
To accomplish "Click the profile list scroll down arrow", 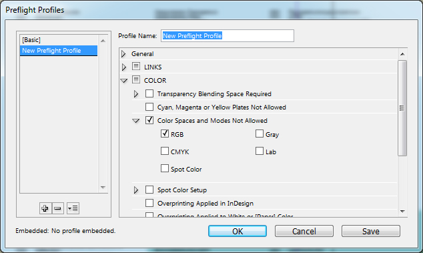I will click(x=103, y=187).
